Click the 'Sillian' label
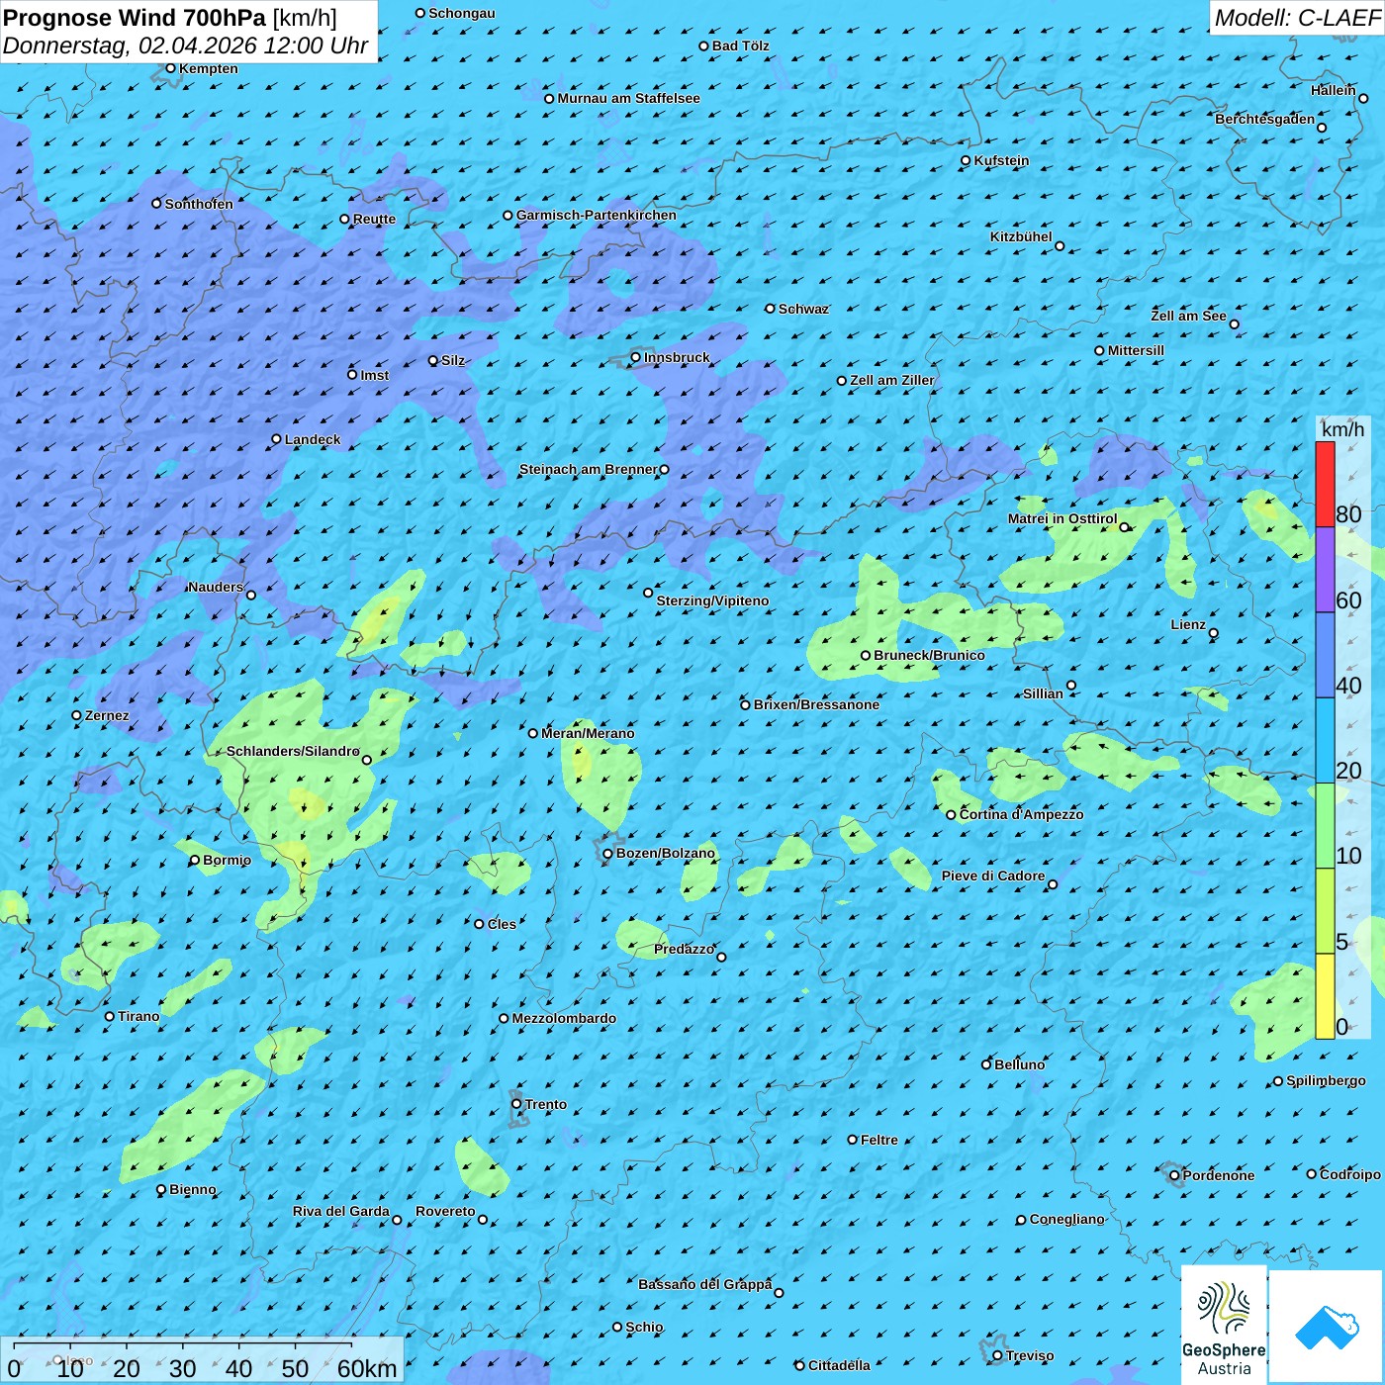The height and width of the screenshot is (1385, 1385). (1043, 693)
